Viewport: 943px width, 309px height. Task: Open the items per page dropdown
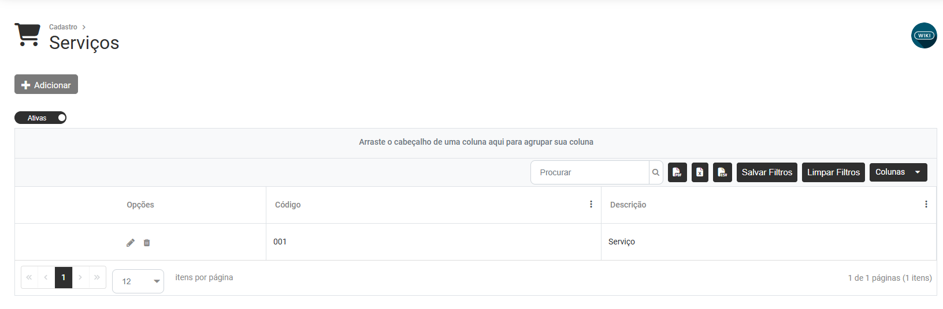pos(138,281)
